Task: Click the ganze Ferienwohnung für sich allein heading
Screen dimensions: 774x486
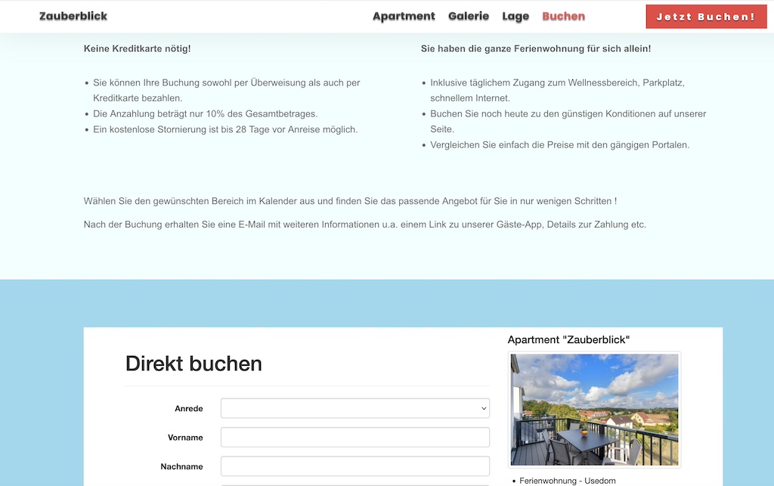Action: click(x=535, y=48)
